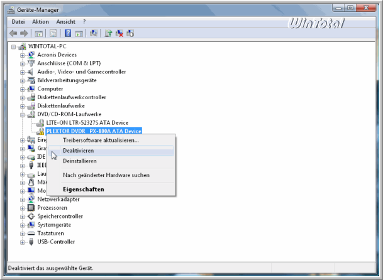Update driver software toolbar icon

coord(108,33)
